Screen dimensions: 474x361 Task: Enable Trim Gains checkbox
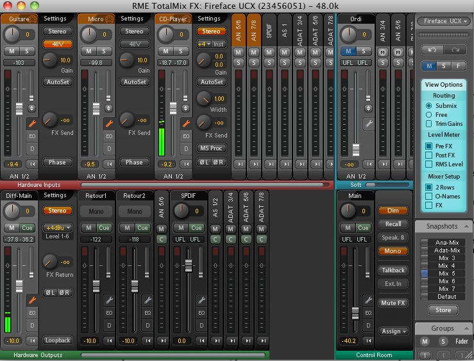pos(428,123)
